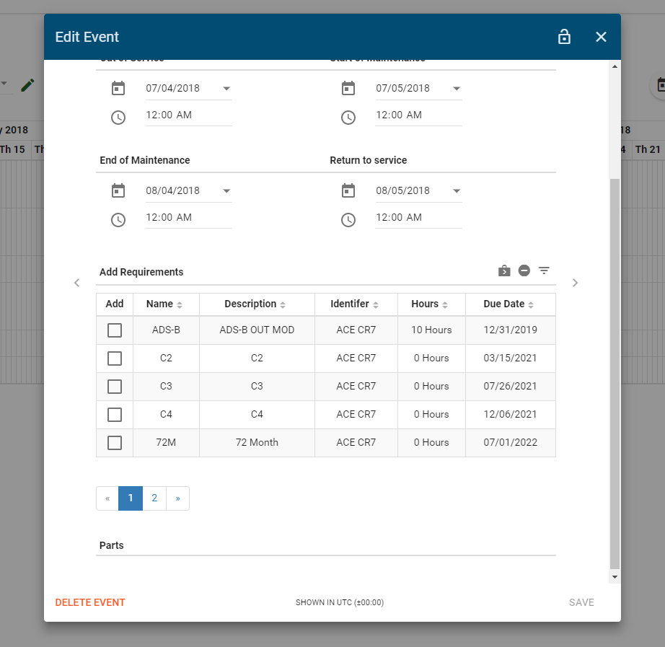
Task: Click clock icon beside Start of Maintenance time
Action: coord(348,118)
